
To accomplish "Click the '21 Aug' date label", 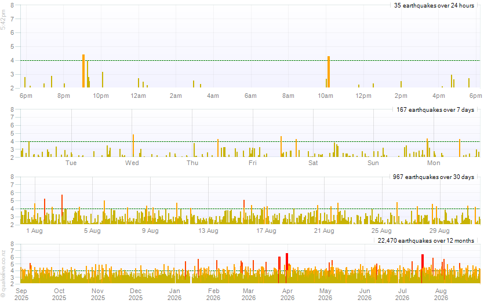I will click(324, 231).
